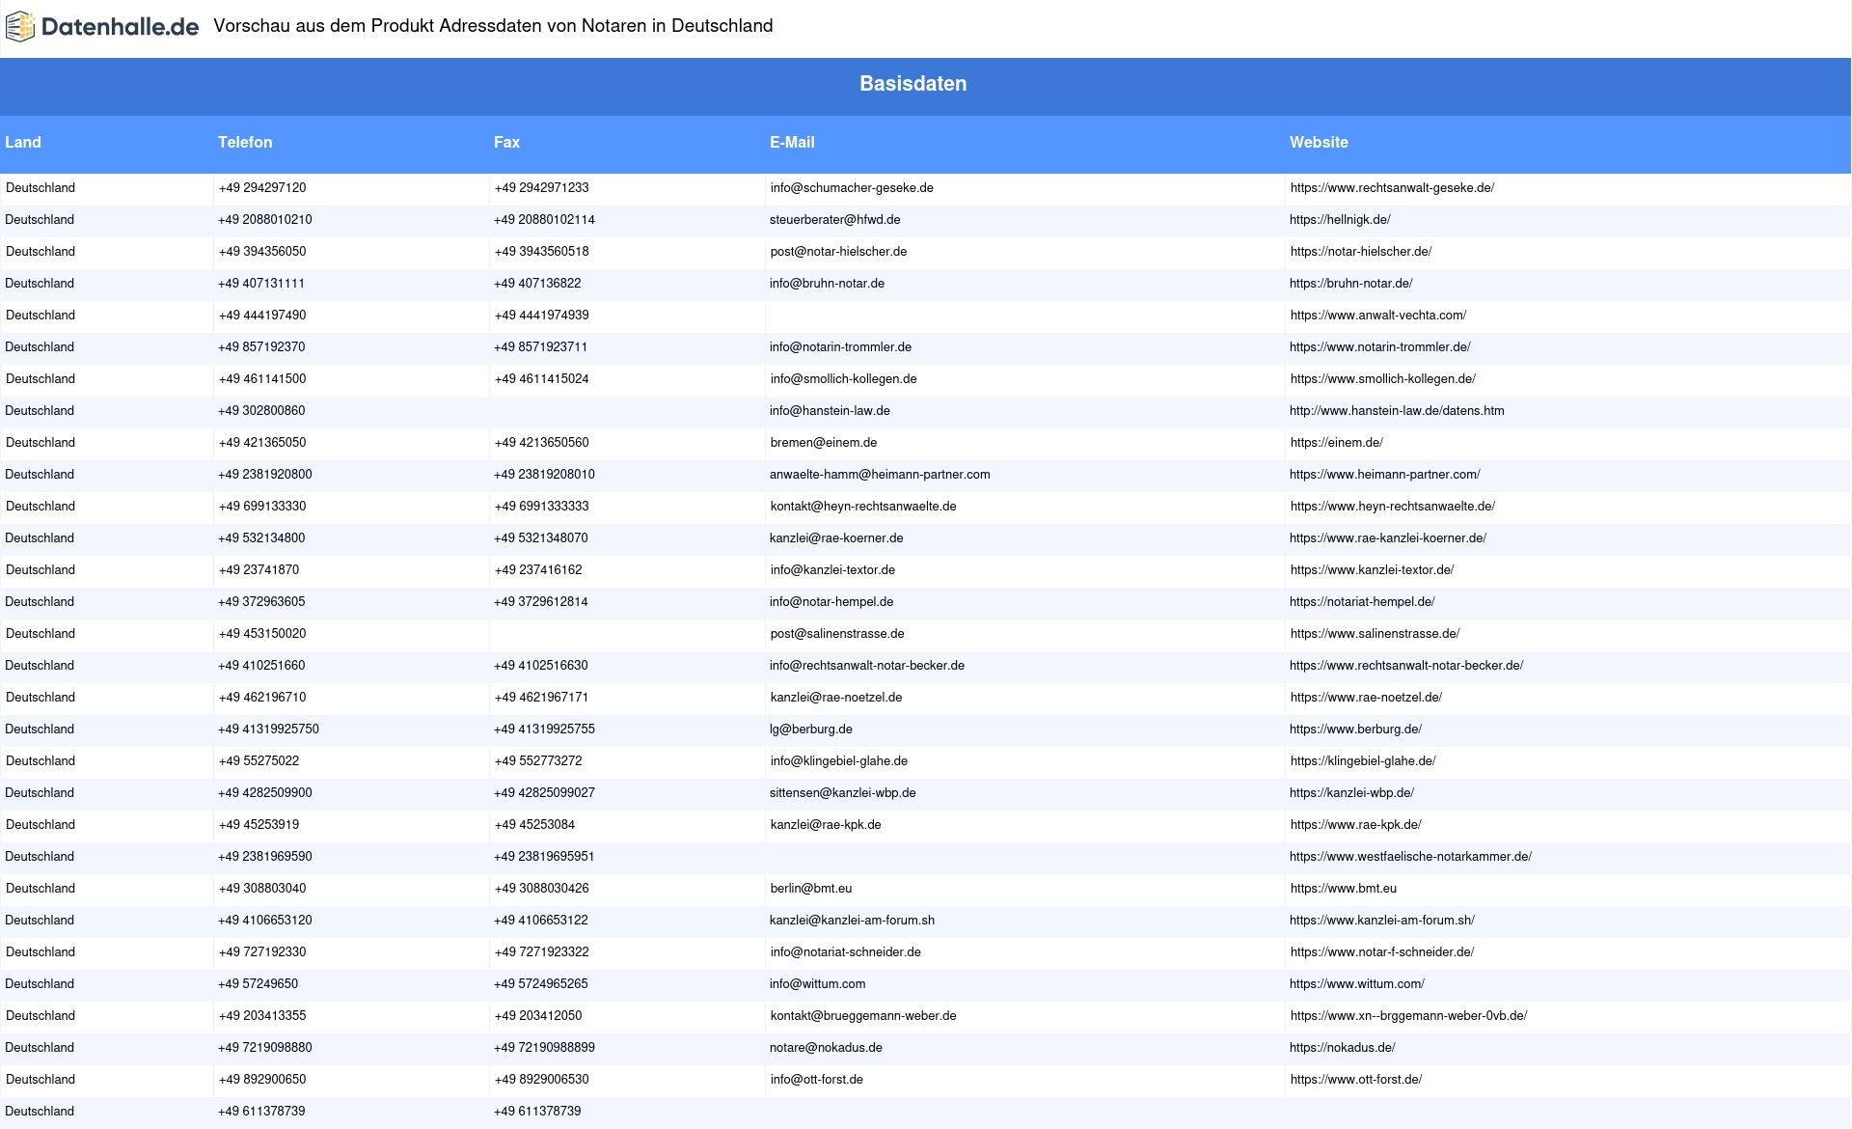Open https://www.xn--brggemann-weber-0vb.de/ website cell

pos(1408,1016)
